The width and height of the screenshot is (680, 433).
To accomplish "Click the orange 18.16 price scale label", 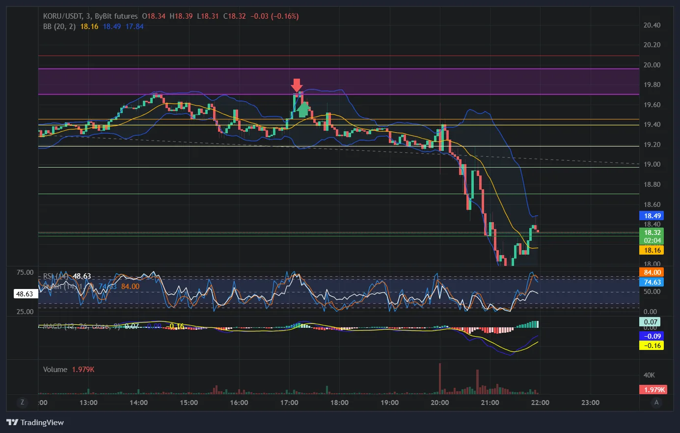I will [652, 250].
